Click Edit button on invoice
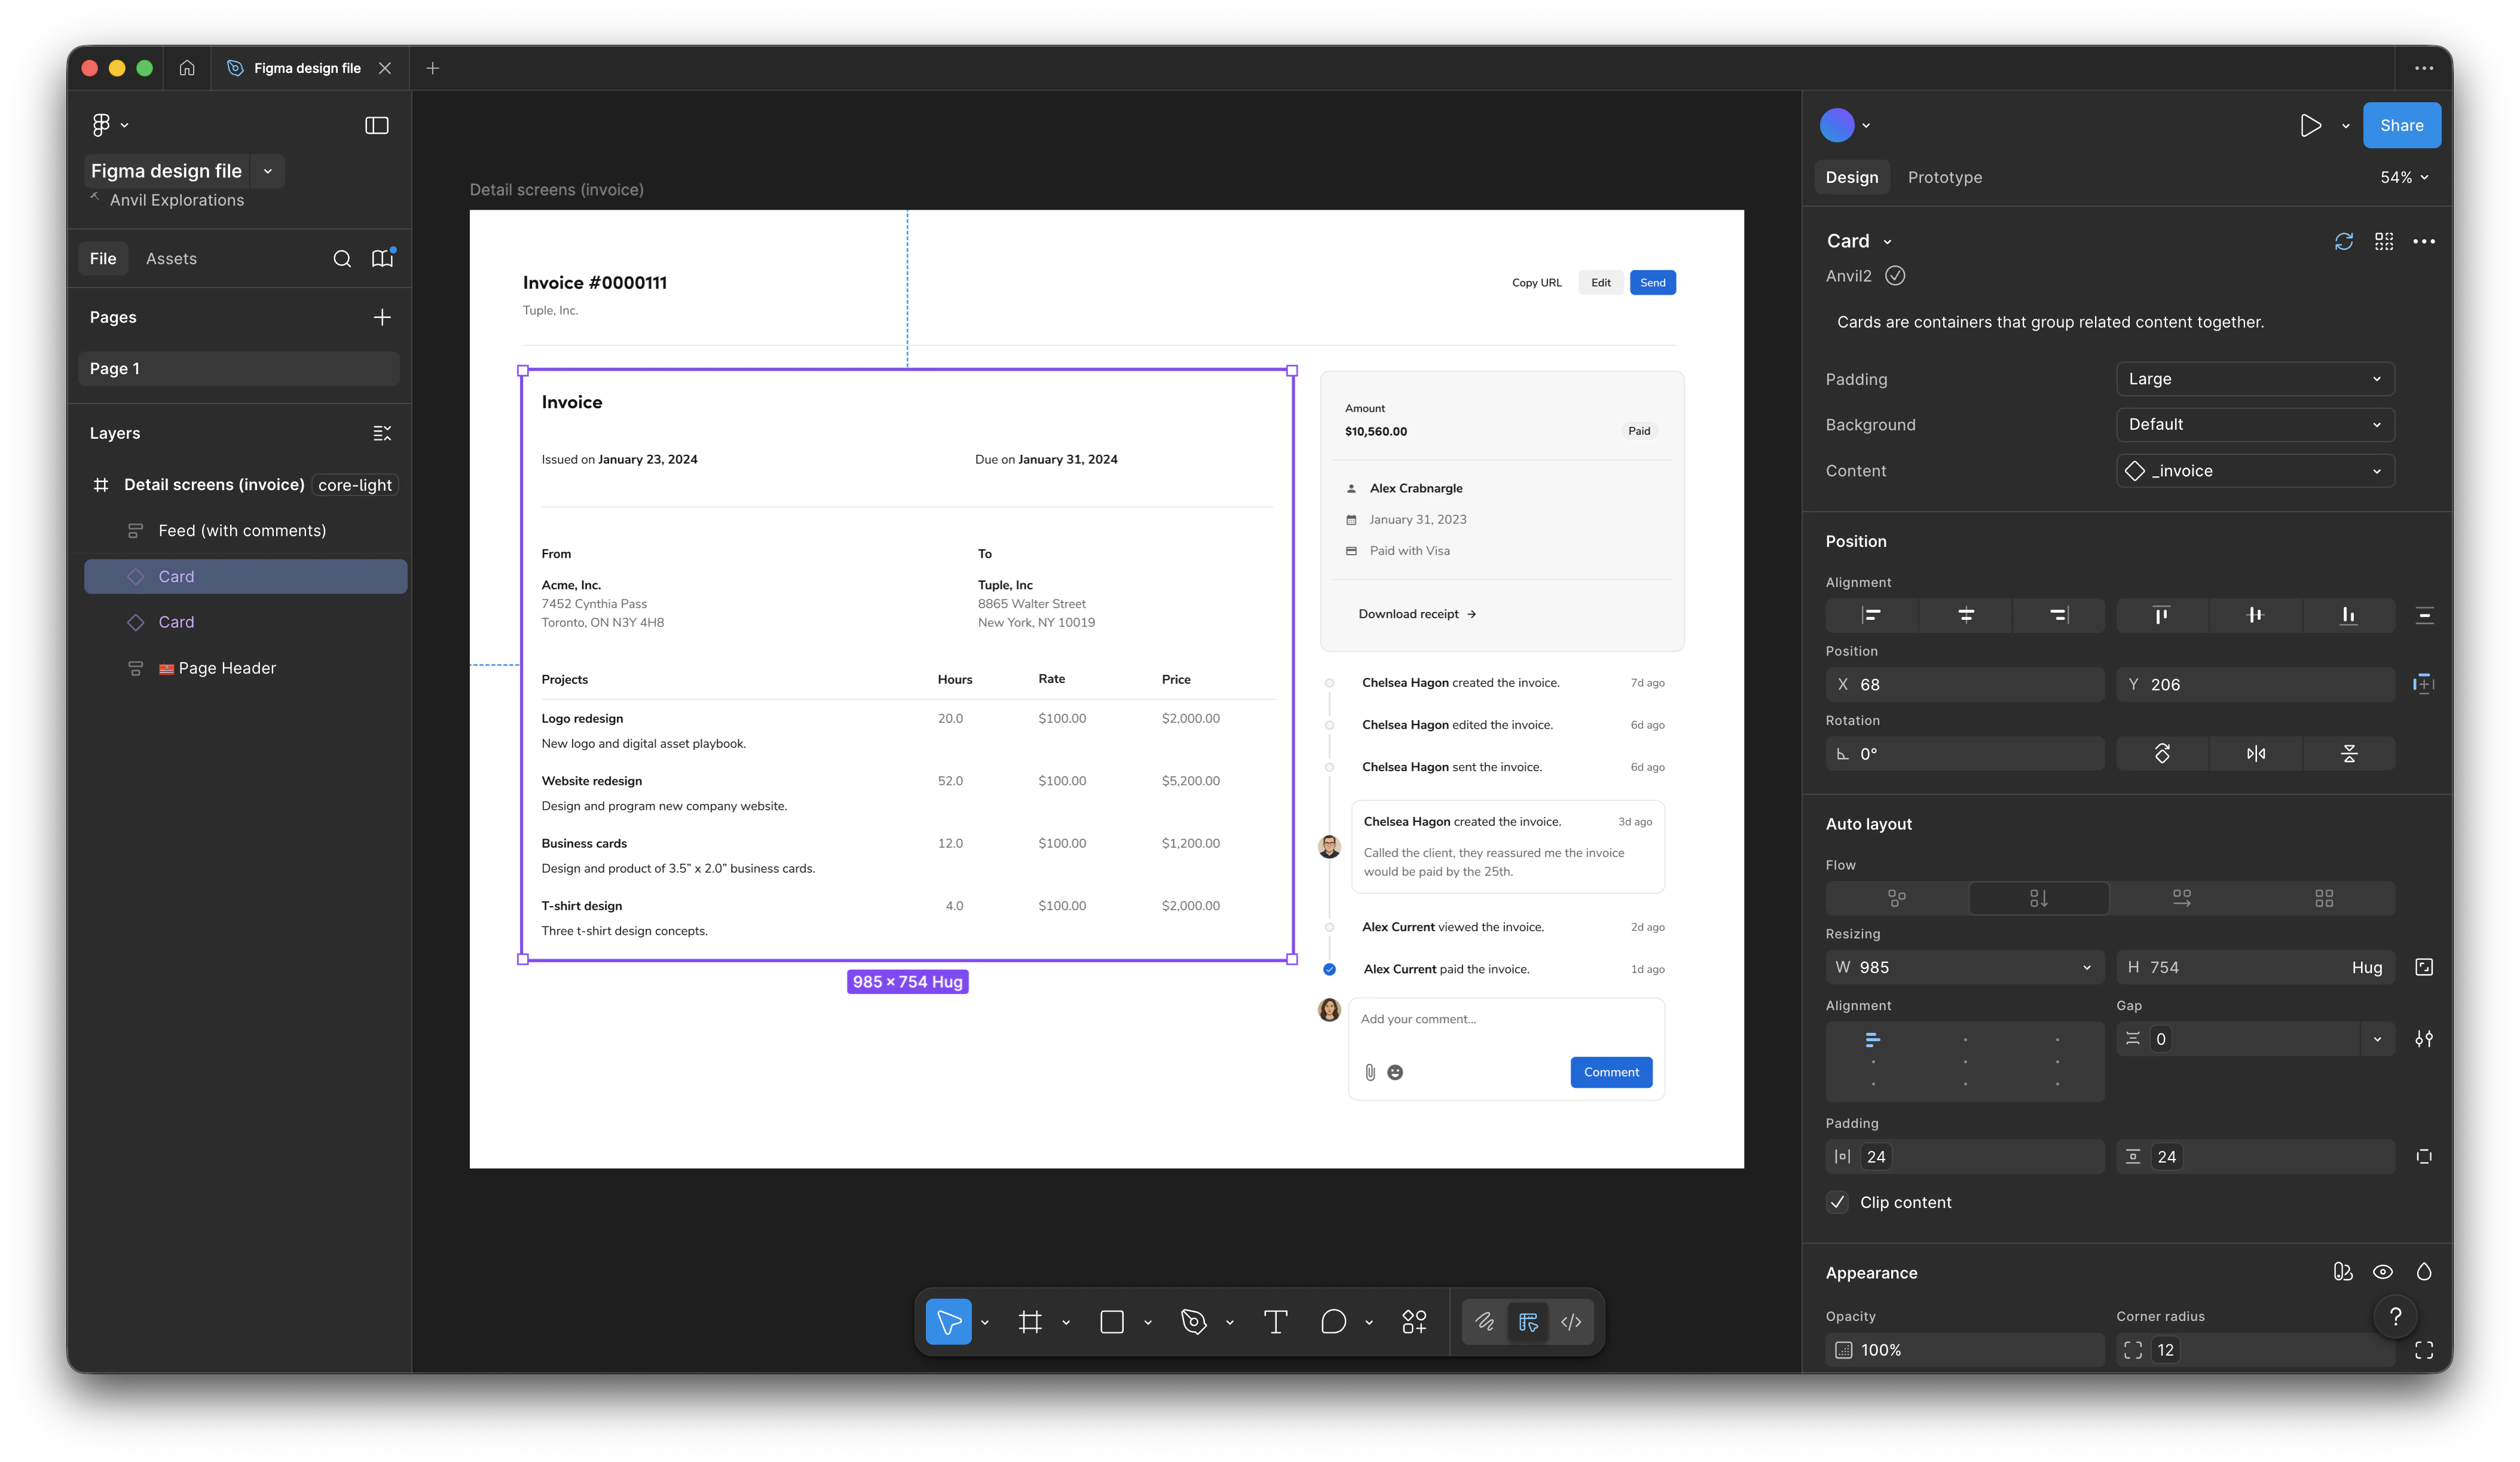The height and width of the screenshot is (1462, 2520). [1601, 283]
